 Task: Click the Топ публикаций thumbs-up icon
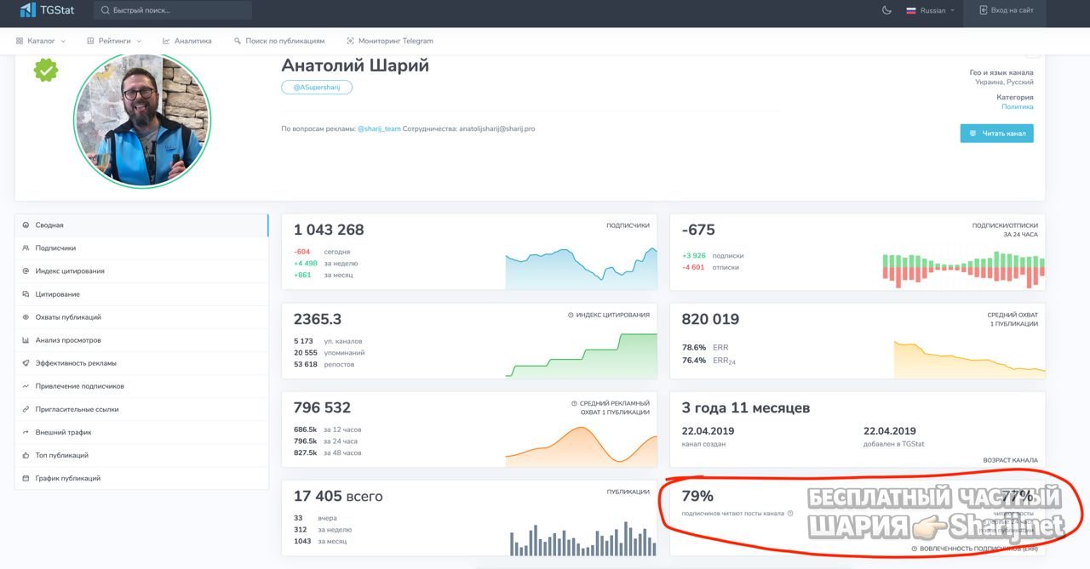click(x=26, y=455)
